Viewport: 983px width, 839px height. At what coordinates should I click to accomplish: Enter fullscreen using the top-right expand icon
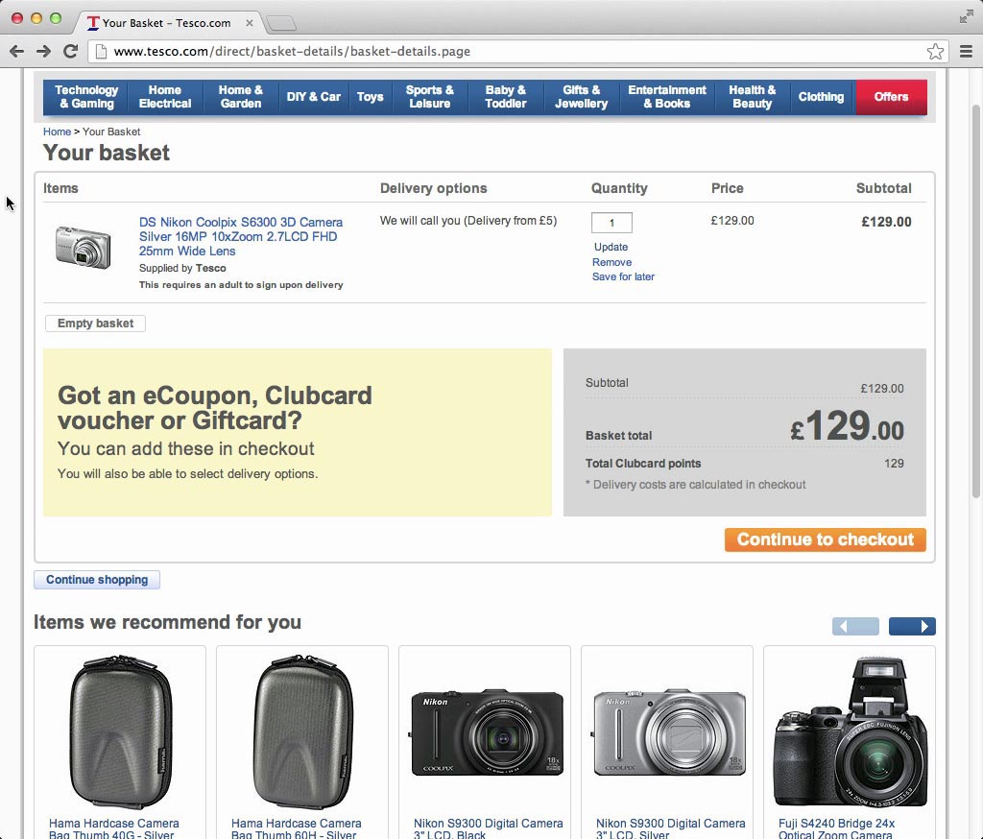pos(967,16)
